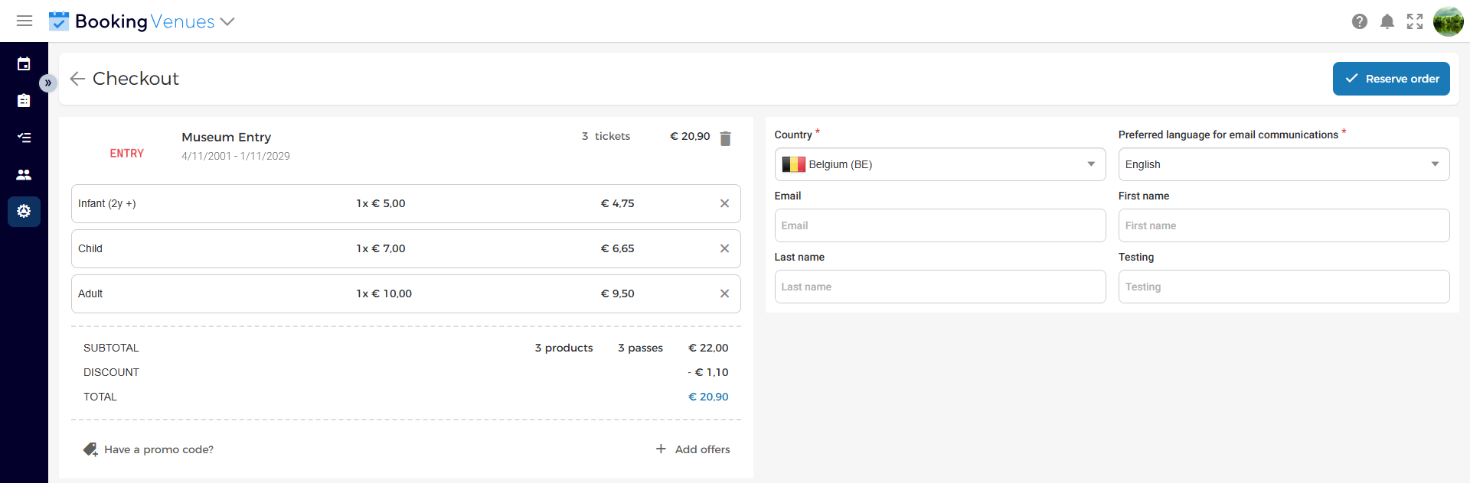
Task: Focus the Email input field
Action: [x=940, y=225]
